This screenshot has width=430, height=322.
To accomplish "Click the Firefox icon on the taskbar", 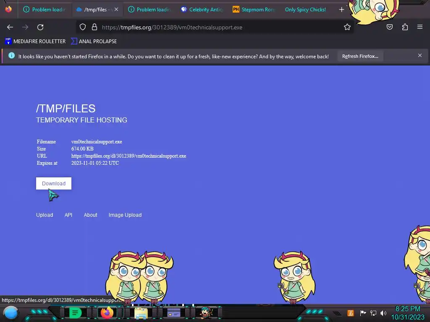I will tap(107, 313).
